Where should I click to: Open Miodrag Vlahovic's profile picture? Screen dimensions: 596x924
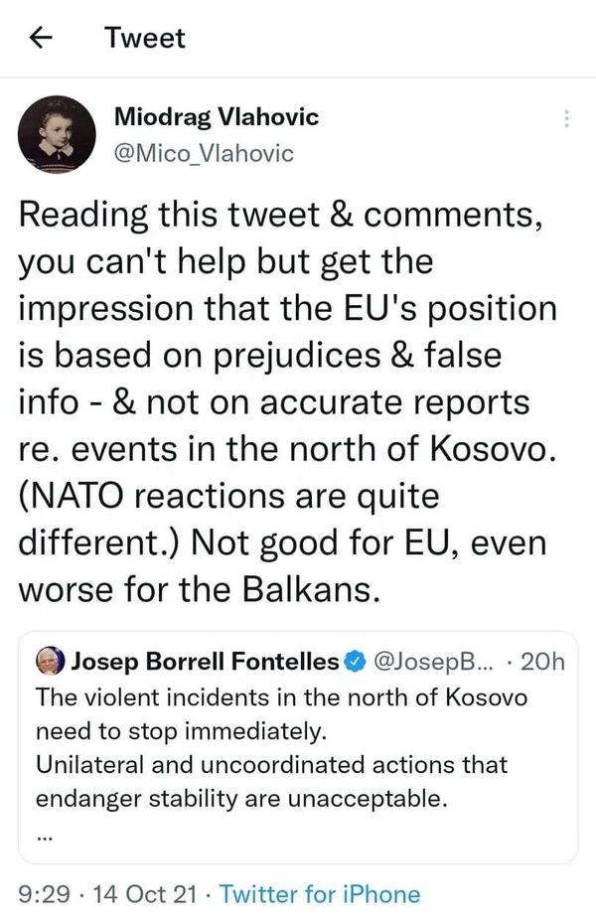58,134
